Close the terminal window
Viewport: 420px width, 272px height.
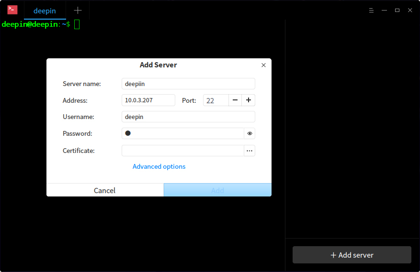coord(410,11)
